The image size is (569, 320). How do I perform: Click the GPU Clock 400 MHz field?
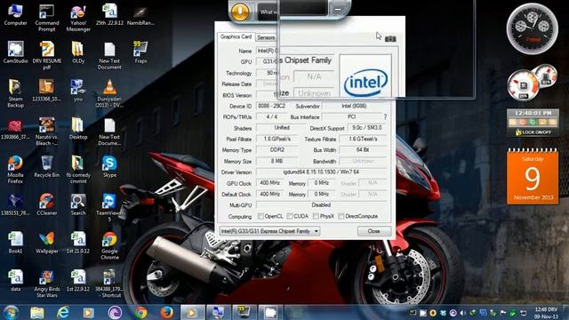pos(269,183)
